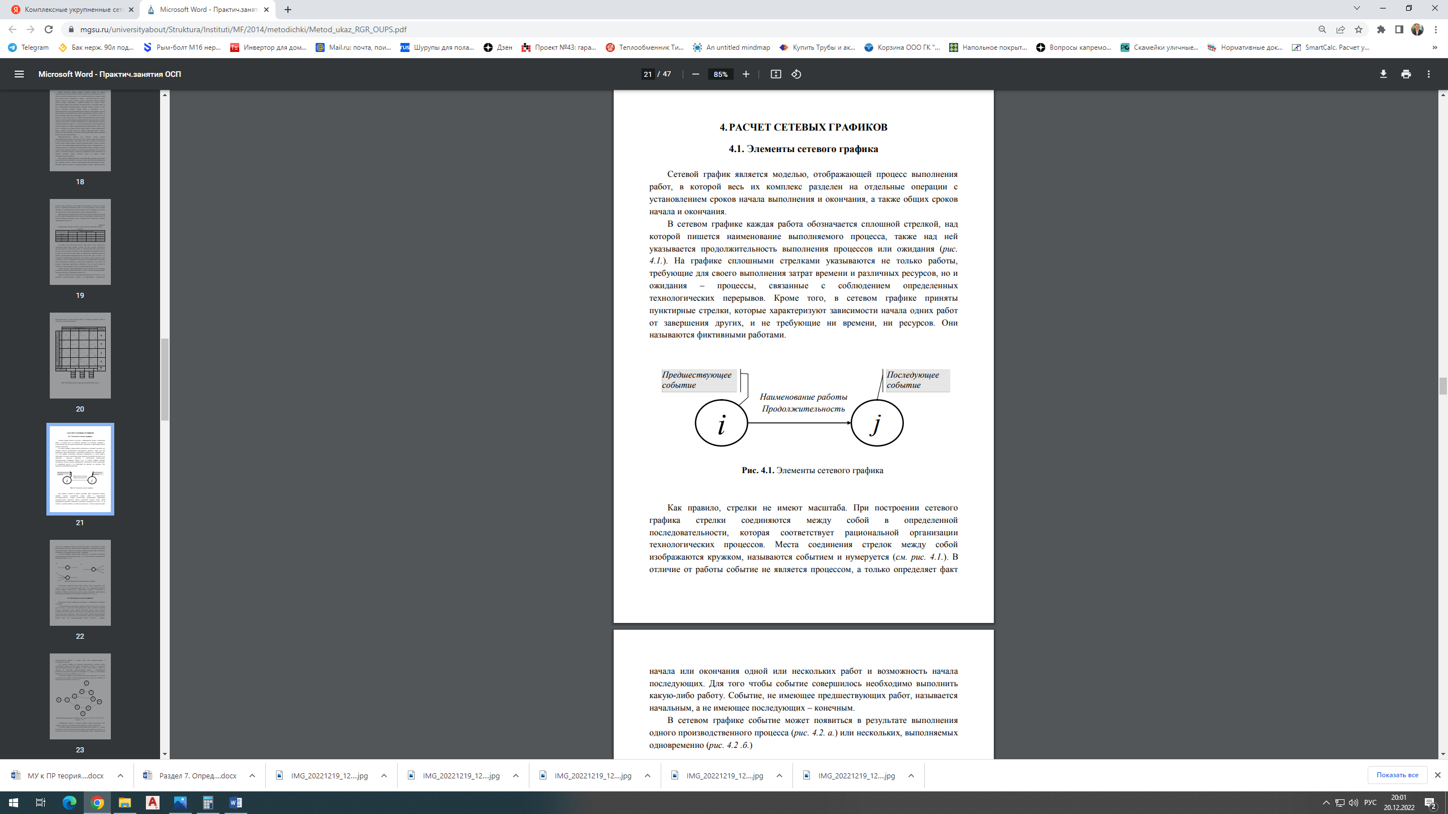Open the browser side panel

tap(1399, 29)
